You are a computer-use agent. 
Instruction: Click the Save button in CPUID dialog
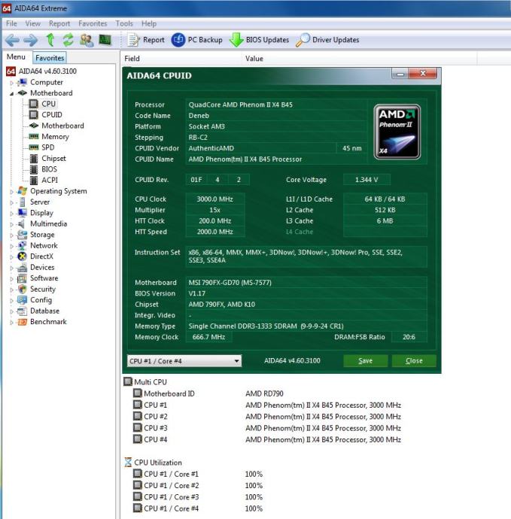point(365,361)
